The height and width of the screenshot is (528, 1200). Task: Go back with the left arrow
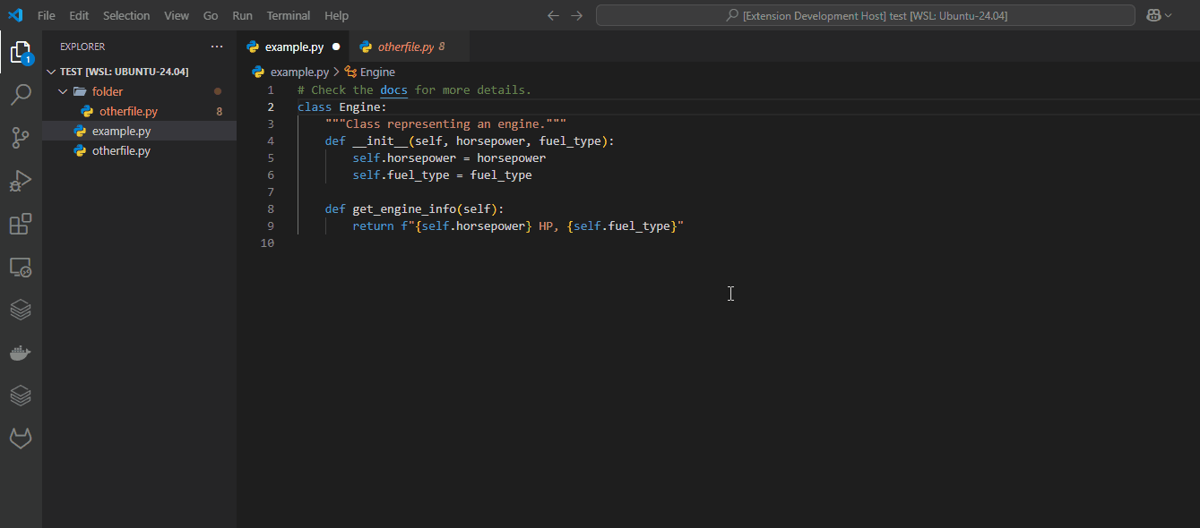point(553,15)
